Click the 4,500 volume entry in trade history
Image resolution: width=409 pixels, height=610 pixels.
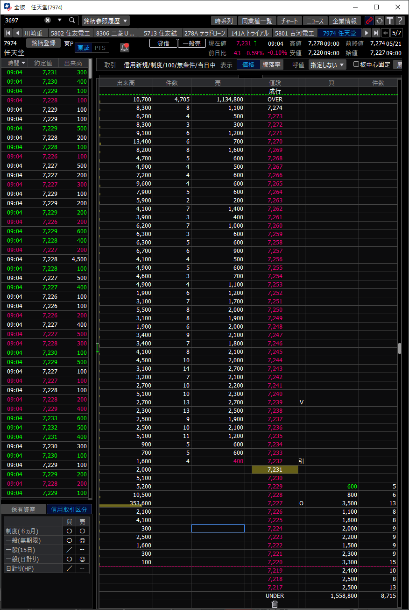[79, 259]
